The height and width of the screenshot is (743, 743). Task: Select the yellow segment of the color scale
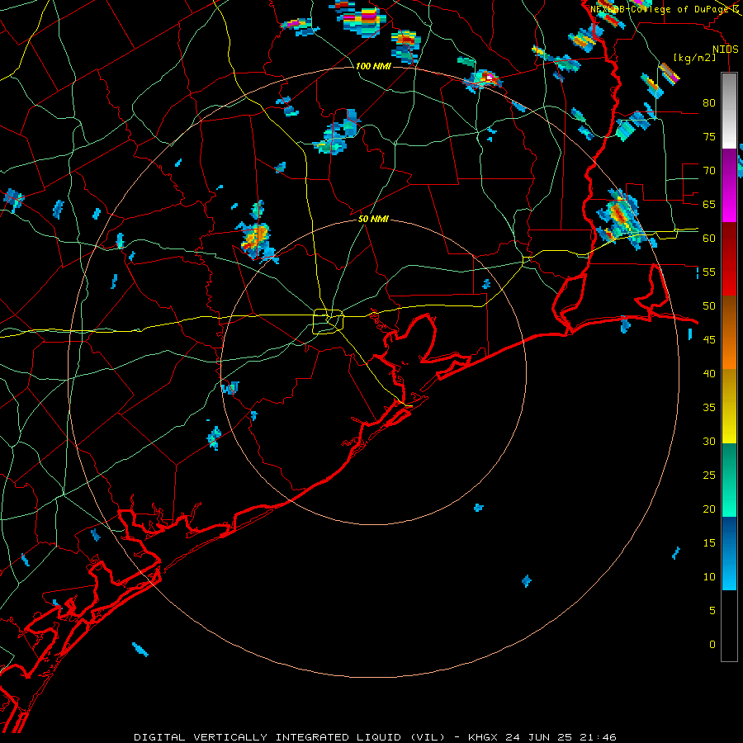tap(729, 406)
